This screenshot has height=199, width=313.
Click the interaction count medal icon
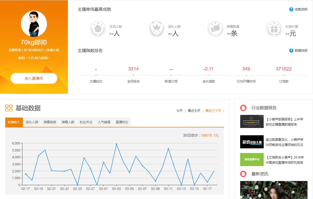[x=98, y=29]
